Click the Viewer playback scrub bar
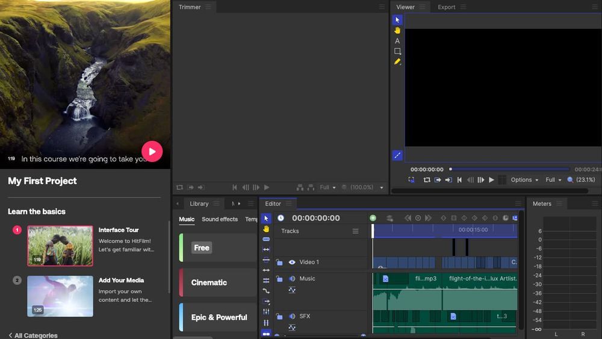Screen dimensions: 602x339 point(509,169)
